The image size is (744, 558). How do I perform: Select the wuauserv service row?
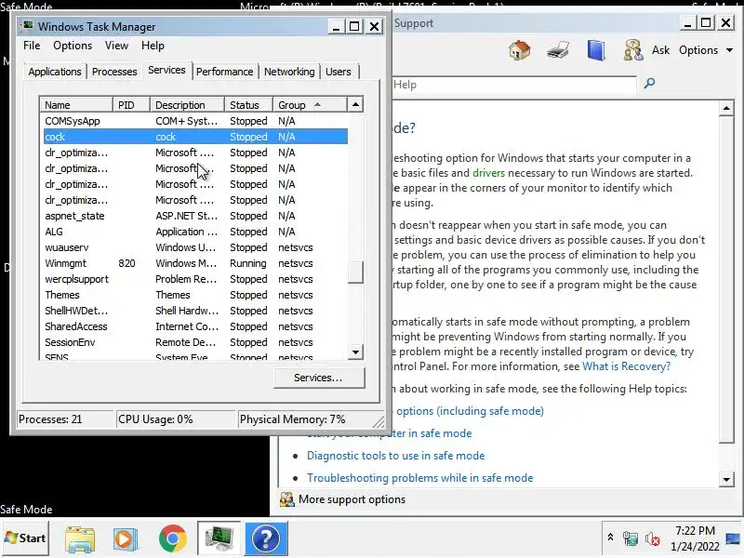[x=195, y=247]
